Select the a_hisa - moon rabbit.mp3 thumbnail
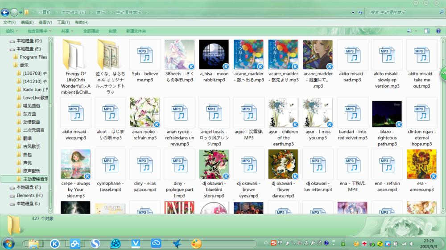The image size is (446, 250). click(214, 54)
